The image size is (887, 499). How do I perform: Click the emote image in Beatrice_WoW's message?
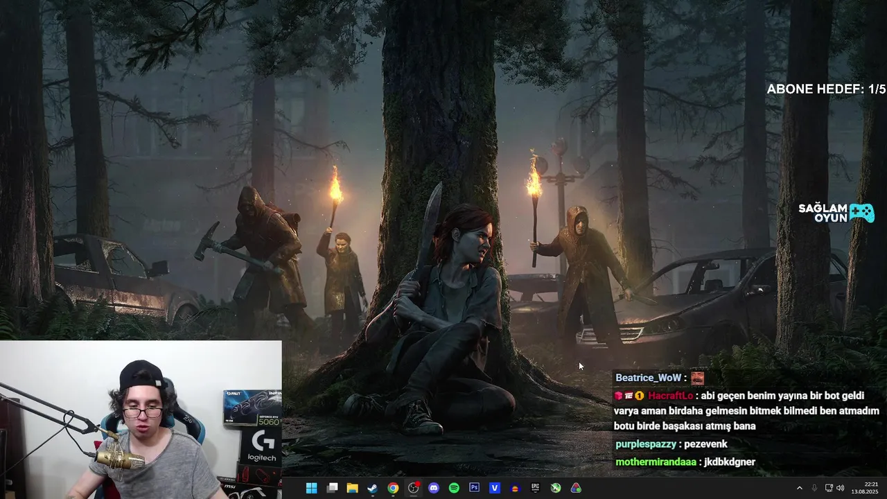click(697, 378)
